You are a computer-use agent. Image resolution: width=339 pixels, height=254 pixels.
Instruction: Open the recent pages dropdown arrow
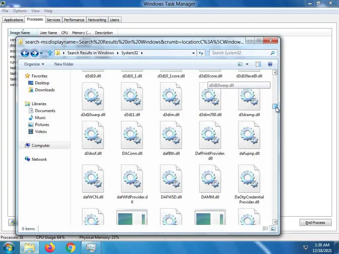tap(41, 53)
